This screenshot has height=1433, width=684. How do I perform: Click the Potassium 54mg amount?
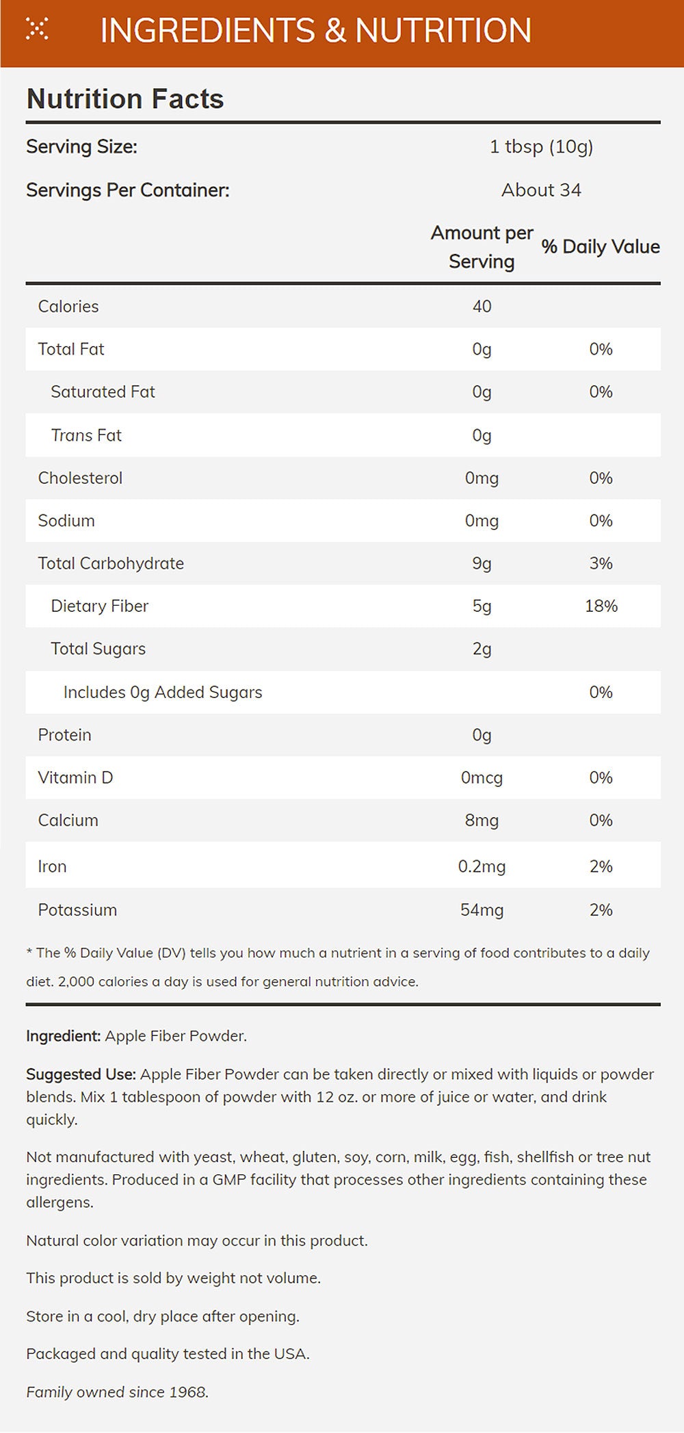(x=482, y=910)
